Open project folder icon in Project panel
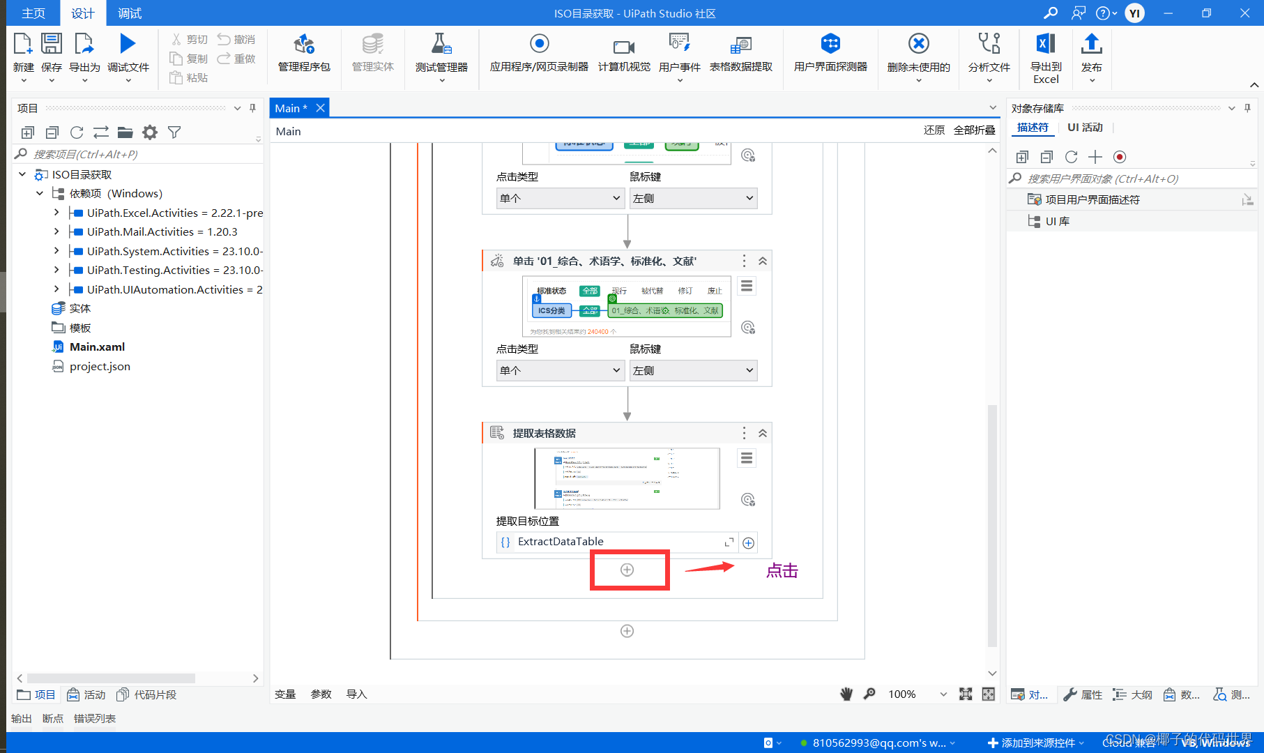Screen dimensions: 1264x753 coord(125,132)
